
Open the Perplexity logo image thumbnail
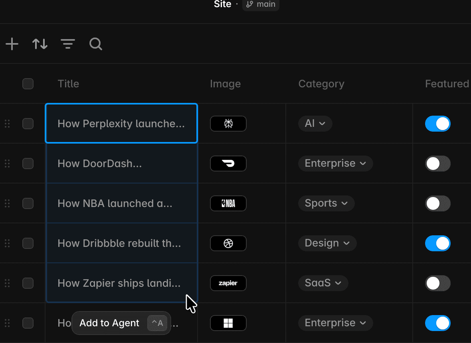[x=228, y=124]
